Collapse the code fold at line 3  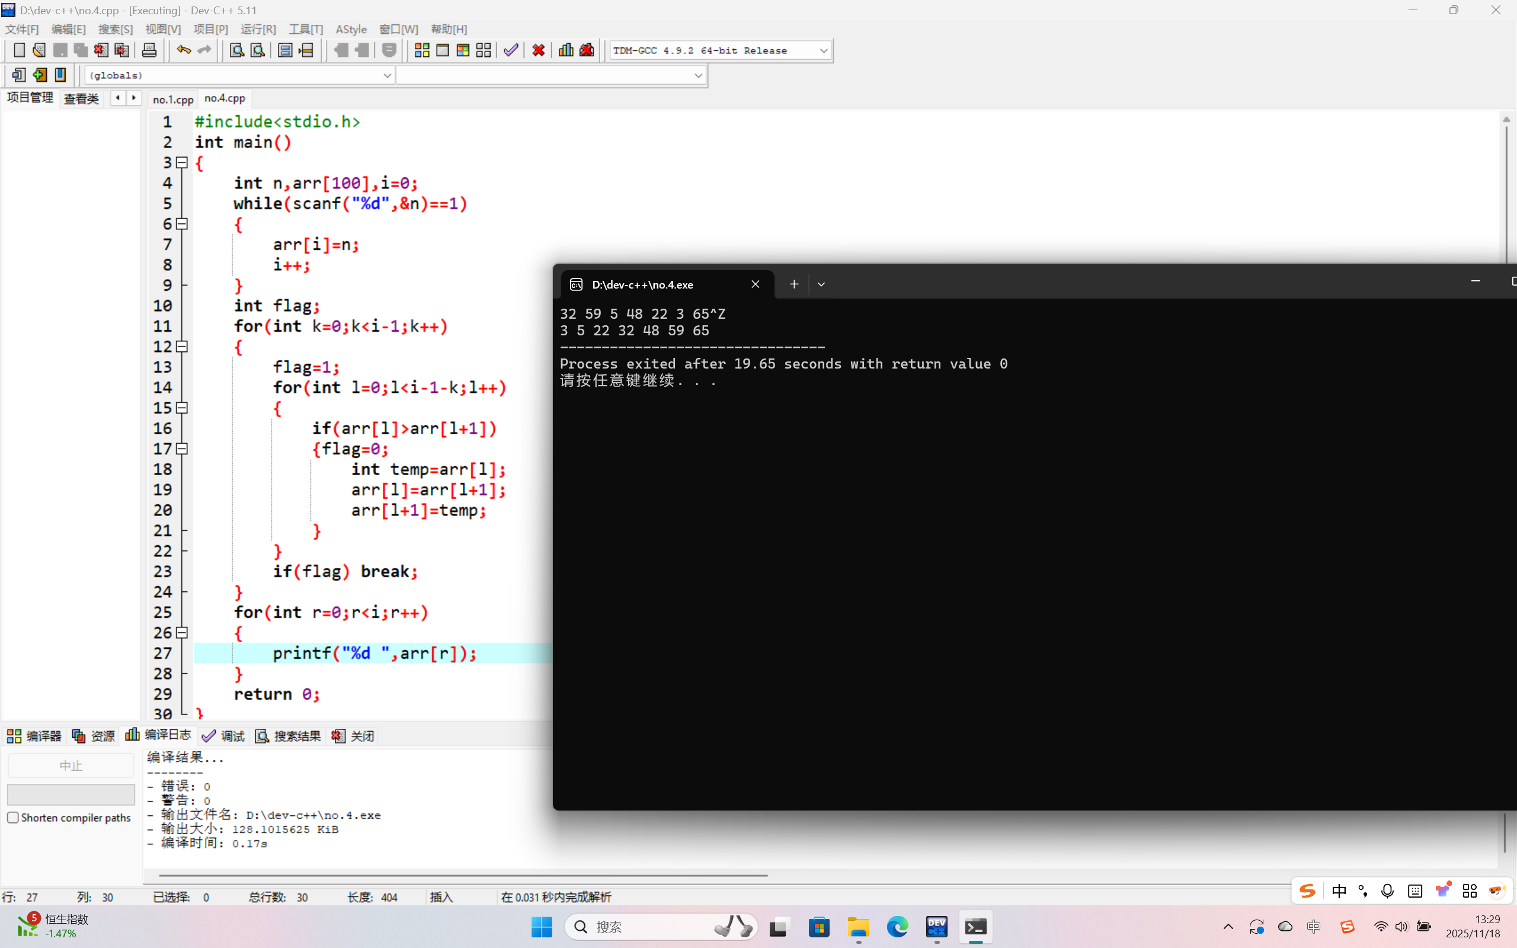182,163
